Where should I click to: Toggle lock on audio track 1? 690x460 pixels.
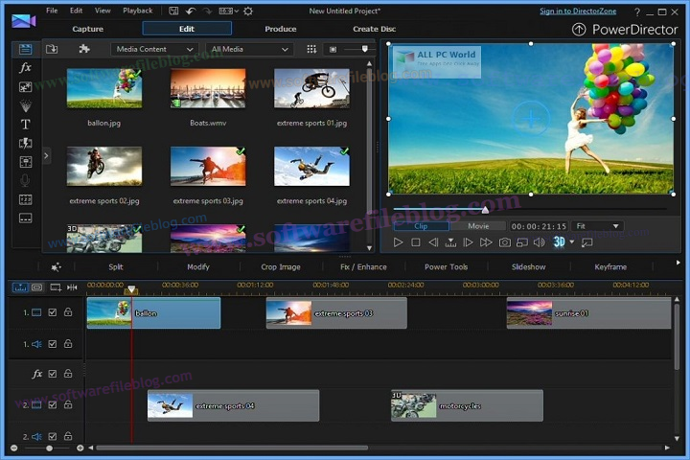click(68, 344)
